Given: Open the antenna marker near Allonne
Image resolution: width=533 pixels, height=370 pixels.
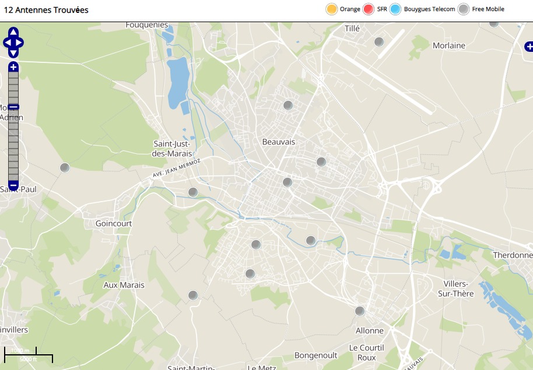Looking at the screenshot, I should [x=360, y=311].
